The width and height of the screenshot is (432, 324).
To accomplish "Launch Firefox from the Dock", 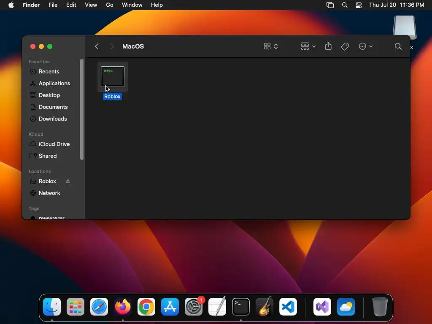I will tap(123, 307).
